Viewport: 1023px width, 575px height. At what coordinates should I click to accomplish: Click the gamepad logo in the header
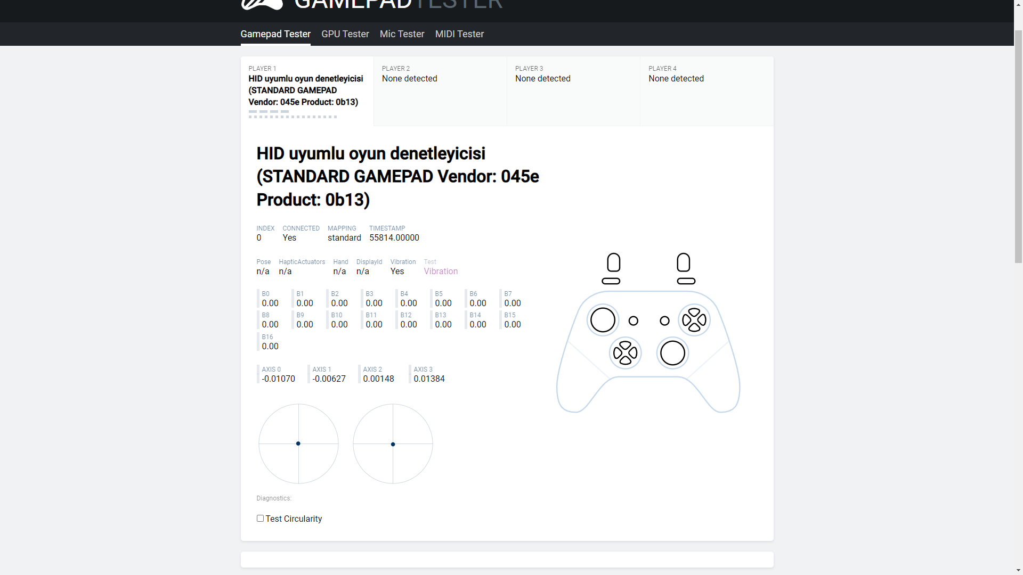(x=262, y=4)
